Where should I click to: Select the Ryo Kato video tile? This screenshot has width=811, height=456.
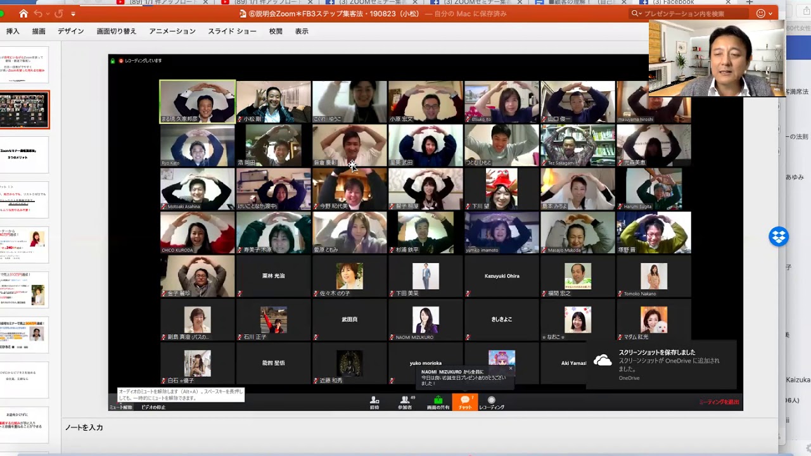[x=198, y=145]
